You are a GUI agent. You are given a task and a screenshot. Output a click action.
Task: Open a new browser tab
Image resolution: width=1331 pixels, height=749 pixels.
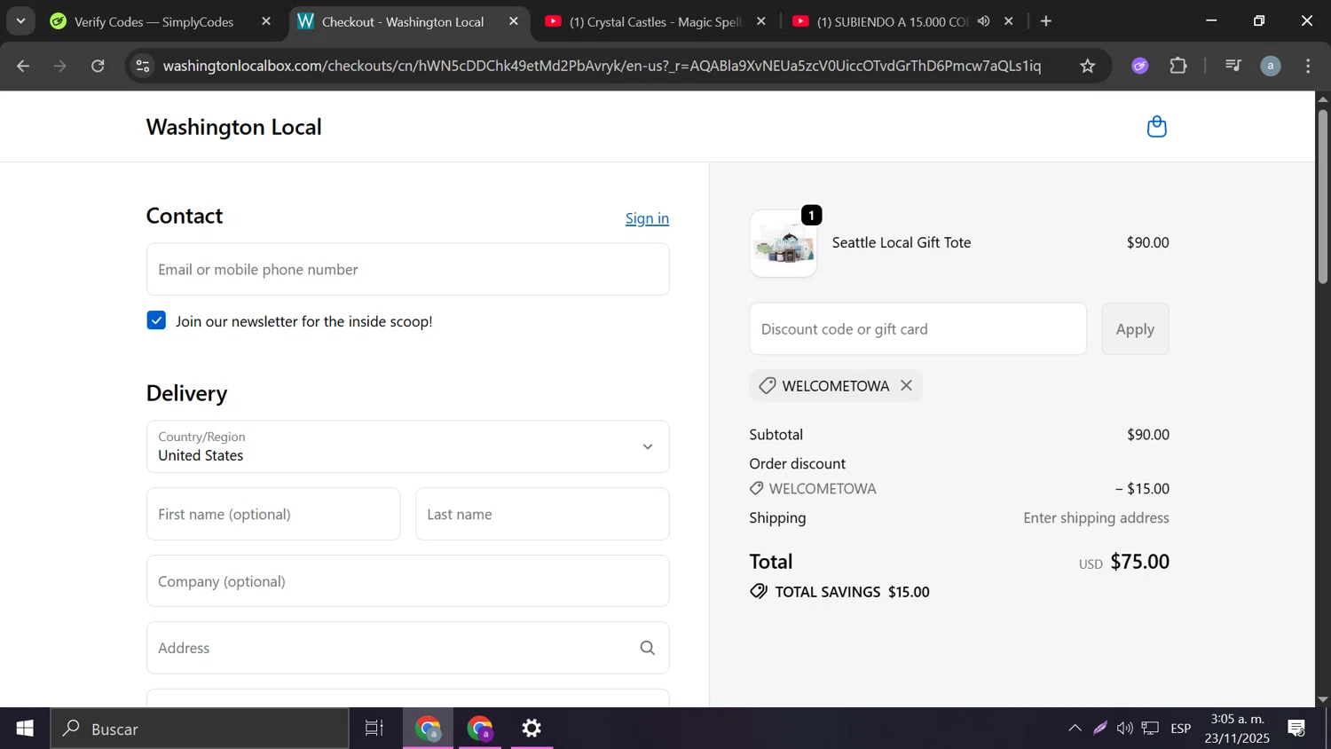click(1046, 21)
